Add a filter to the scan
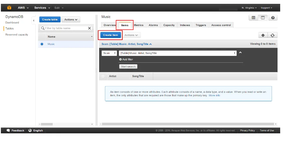 (126, 59)
